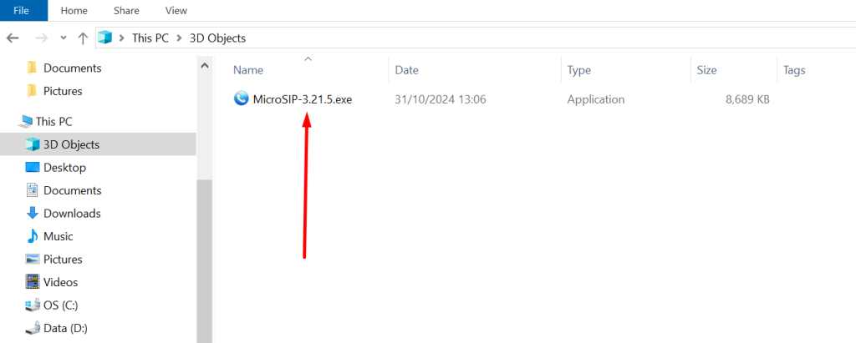Switch to the View ribbon tab
856x343 pixels.
click(x=176, y=11)
